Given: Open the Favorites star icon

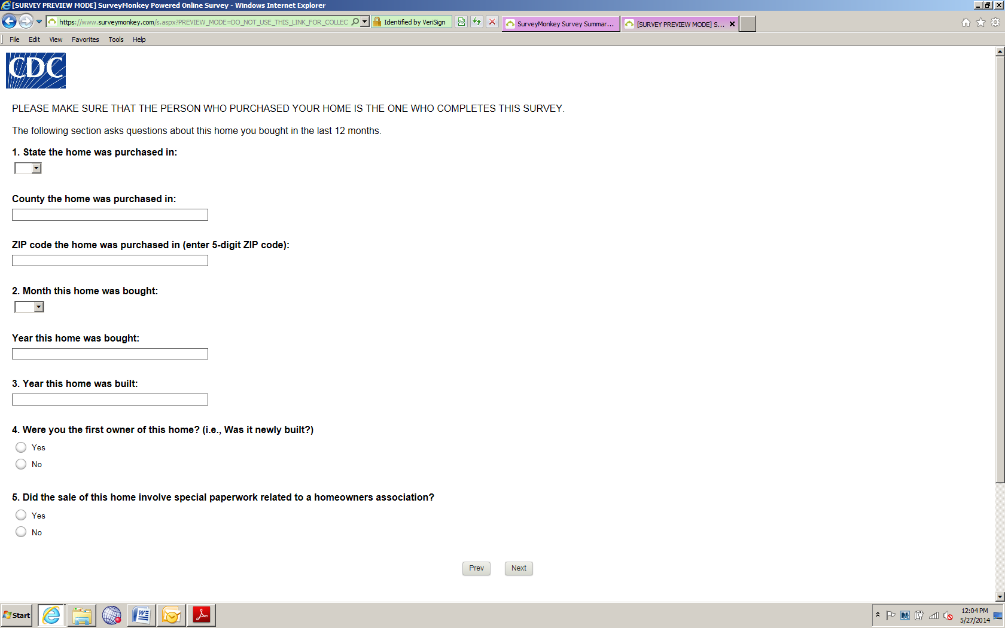Looking at the screenshot, I should click(980, 22).
